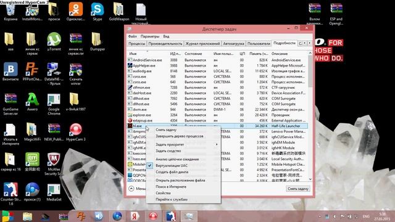This screenshot has width=395, height=222.
Task: Open the v-9n4uk1997 folder icon
Action: [x=75, y=102]
